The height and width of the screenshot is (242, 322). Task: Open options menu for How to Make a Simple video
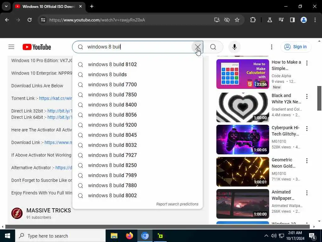[307, 63]
